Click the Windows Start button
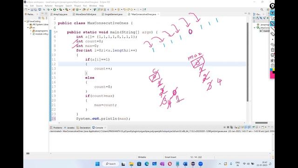 pos(97,164)
